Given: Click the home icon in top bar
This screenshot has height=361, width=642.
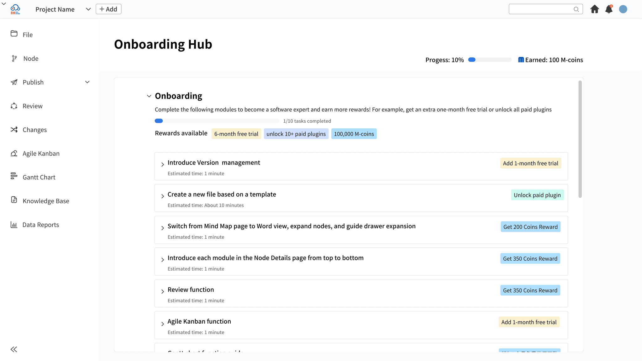Looking at the screenshot, I should click(x=594, y=9).
